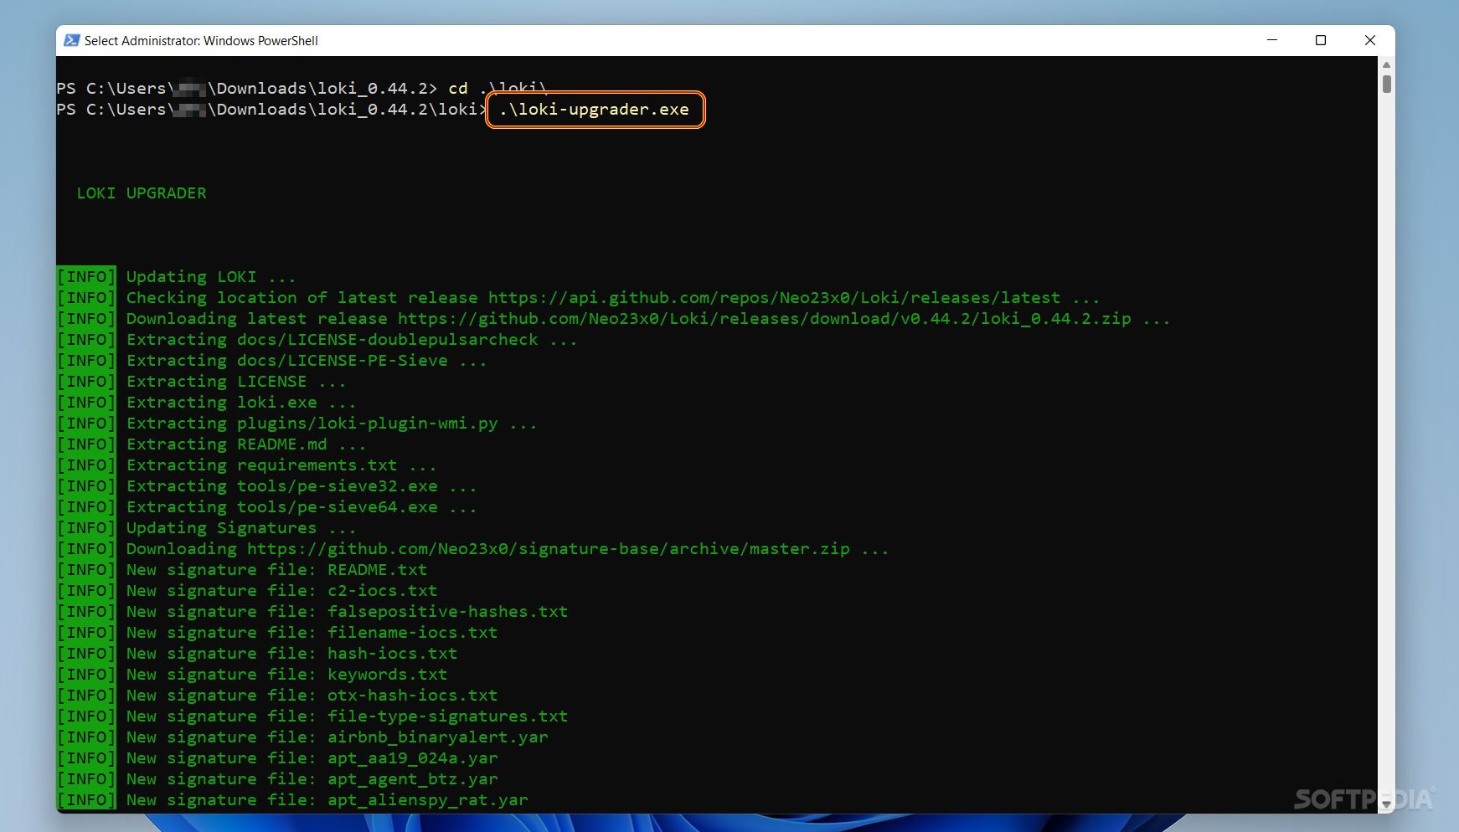Click the 'Downloading latest release' zip URL line
This screenshot has height=832, width=1459.
click(x=647, y=319)
